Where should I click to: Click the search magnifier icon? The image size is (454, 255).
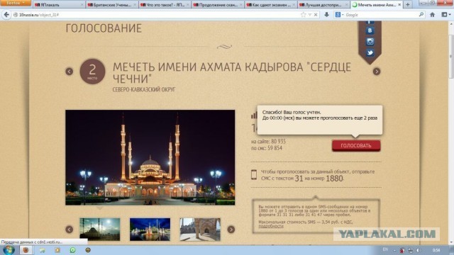point(421,14)
